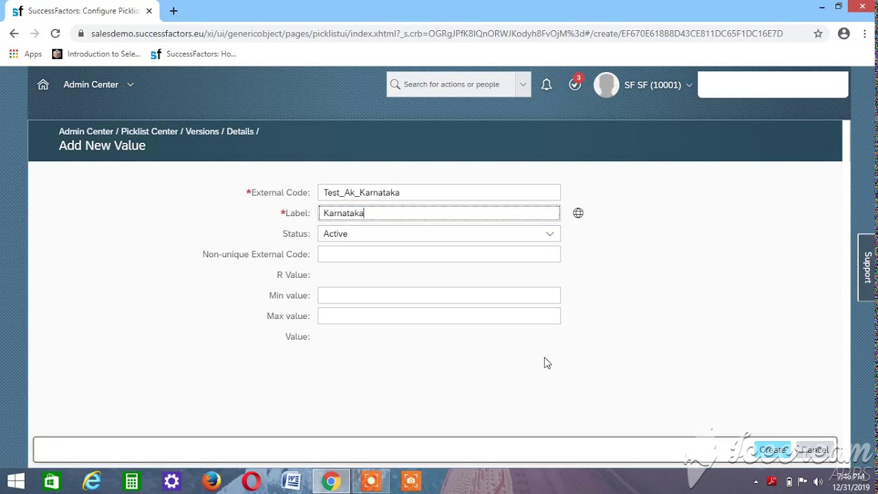Open the Calculator taskbar icon
The height and width of the screenshot is (494, 878).
click(x=131, y=481)
